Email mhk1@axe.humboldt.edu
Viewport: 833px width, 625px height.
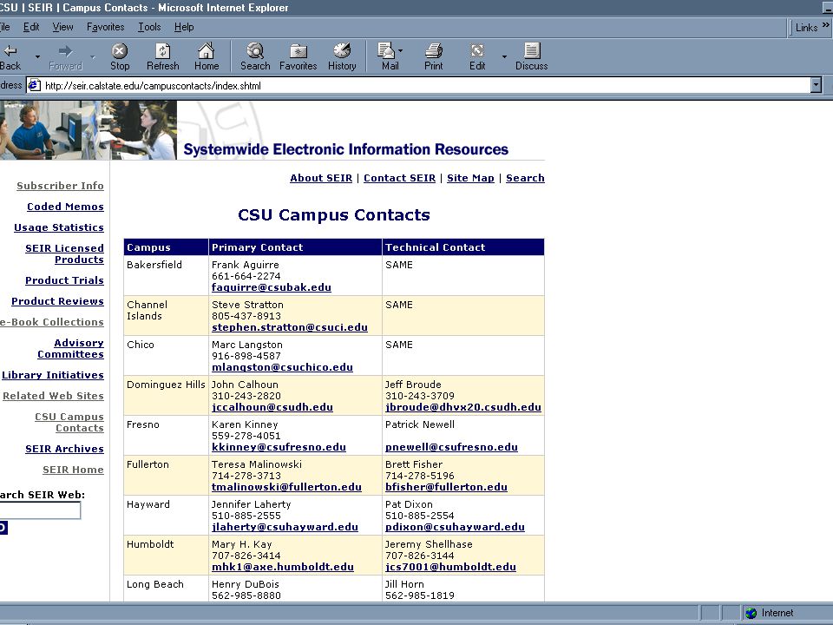pyautogui.click(x=283, y=567)
